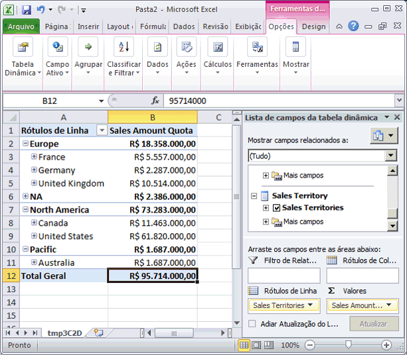Click the Atualizar button

coord(374,324)
